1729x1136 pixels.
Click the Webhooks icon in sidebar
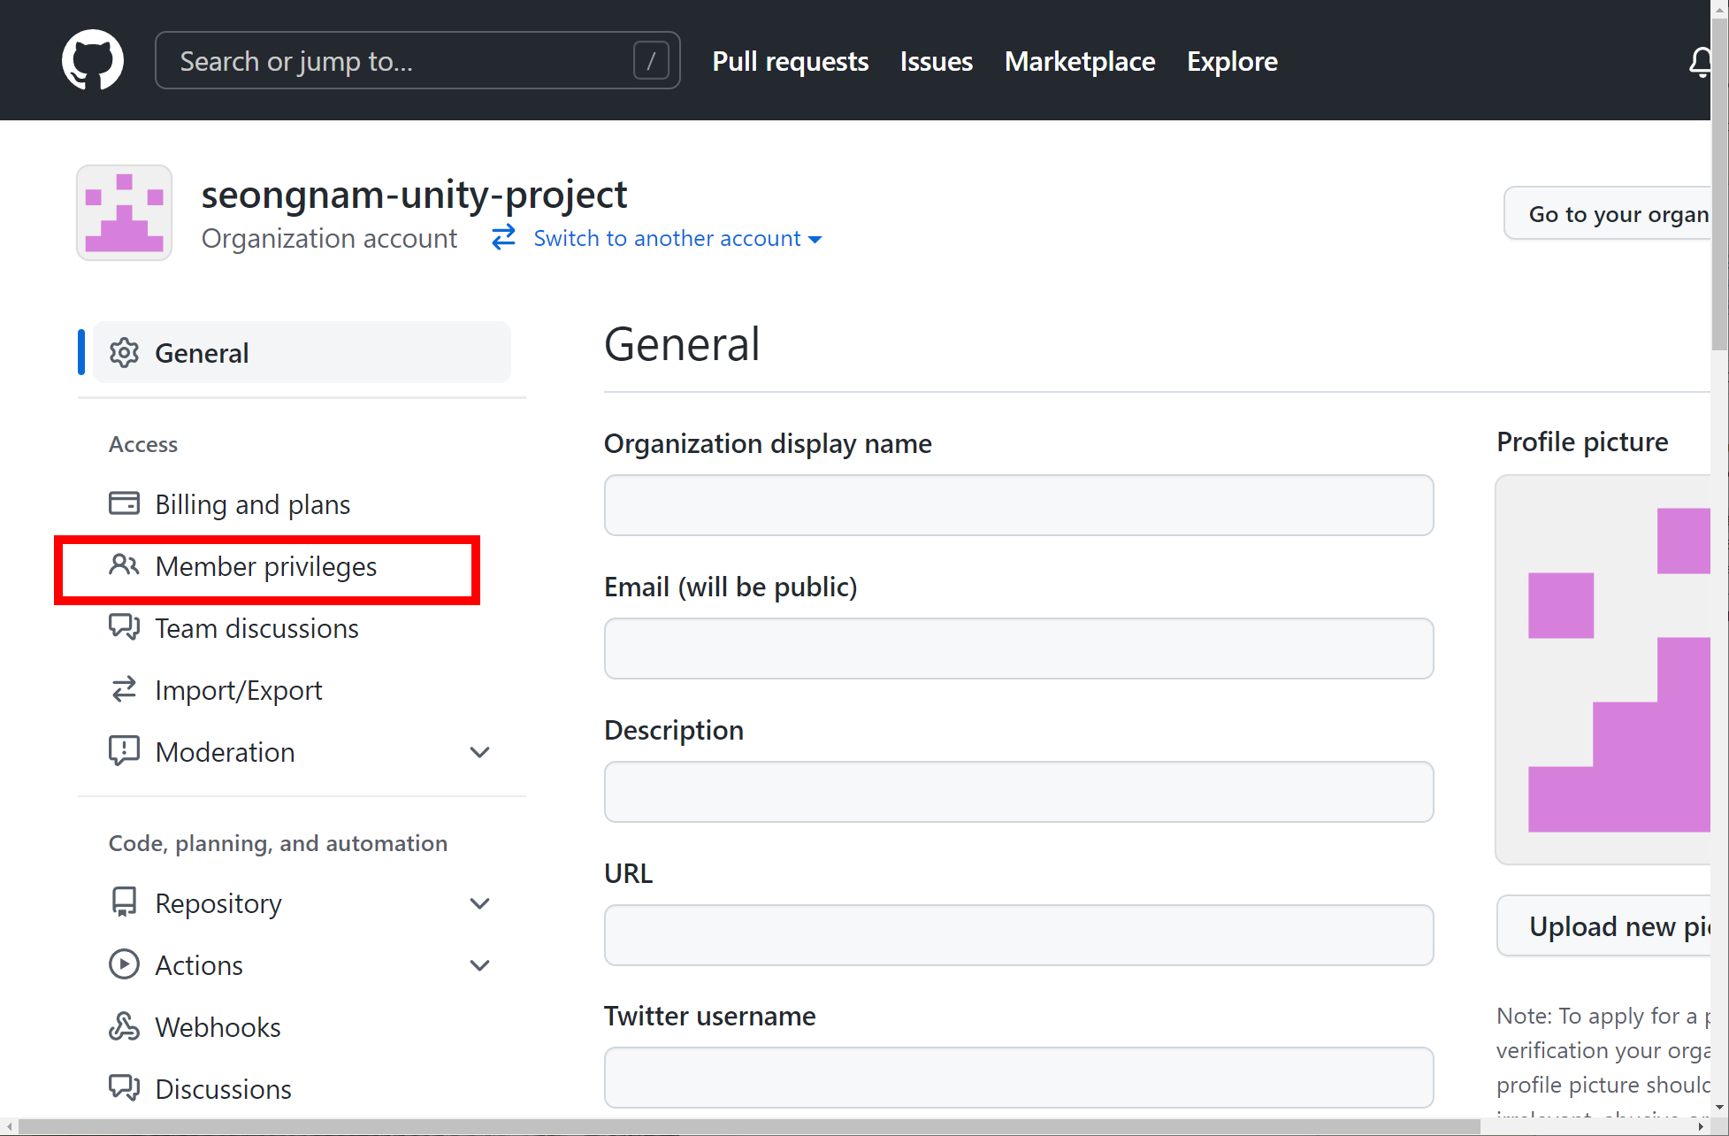click(124, 1026)
